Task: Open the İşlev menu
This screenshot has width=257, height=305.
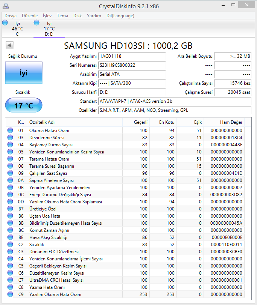Action: [x=47, y=16]
